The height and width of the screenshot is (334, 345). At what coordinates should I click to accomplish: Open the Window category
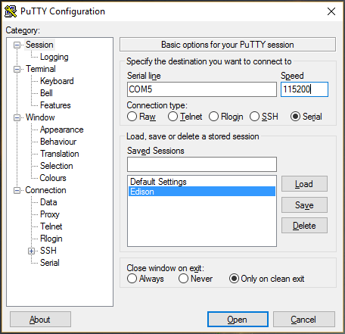click(x=40, y=117)
